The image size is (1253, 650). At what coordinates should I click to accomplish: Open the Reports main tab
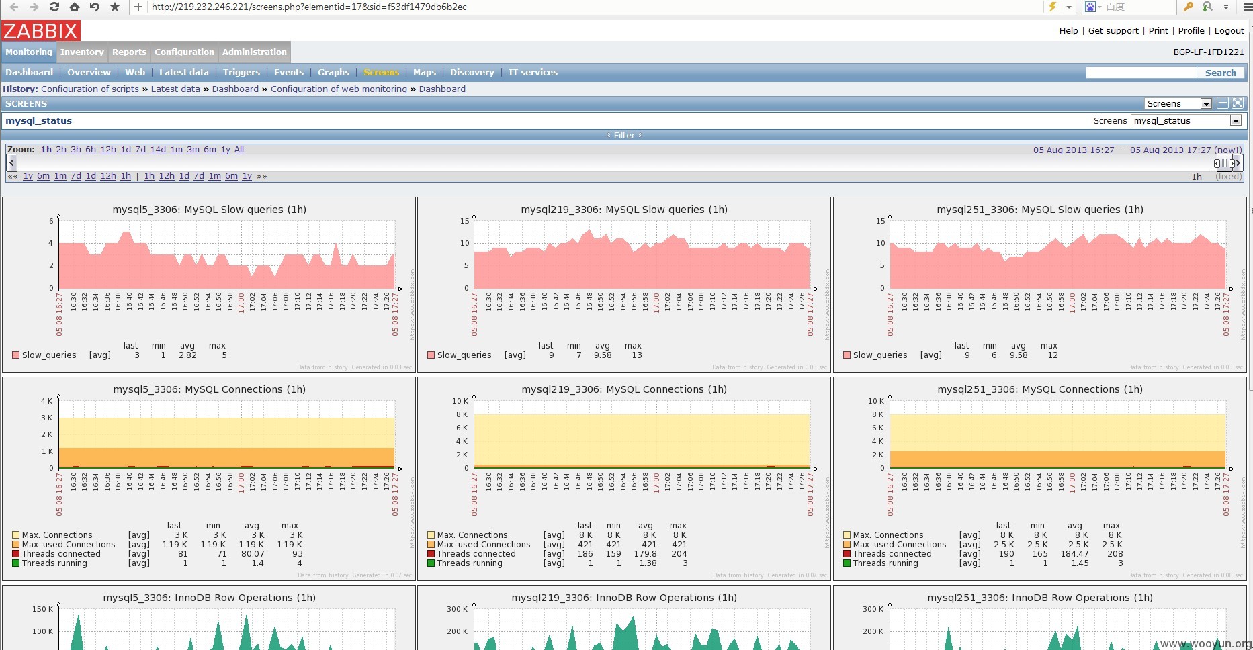(x=129, y=52)
